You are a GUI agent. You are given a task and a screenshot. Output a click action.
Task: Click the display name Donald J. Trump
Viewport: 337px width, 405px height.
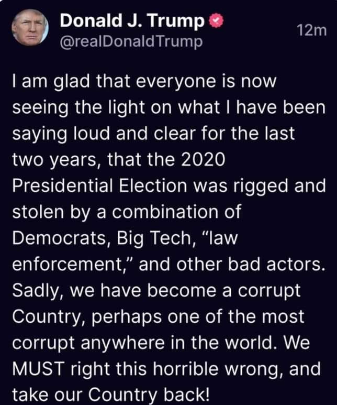coord(132,21)
